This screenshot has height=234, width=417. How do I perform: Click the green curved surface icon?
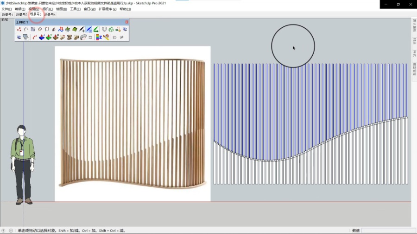tap(75, 30)
